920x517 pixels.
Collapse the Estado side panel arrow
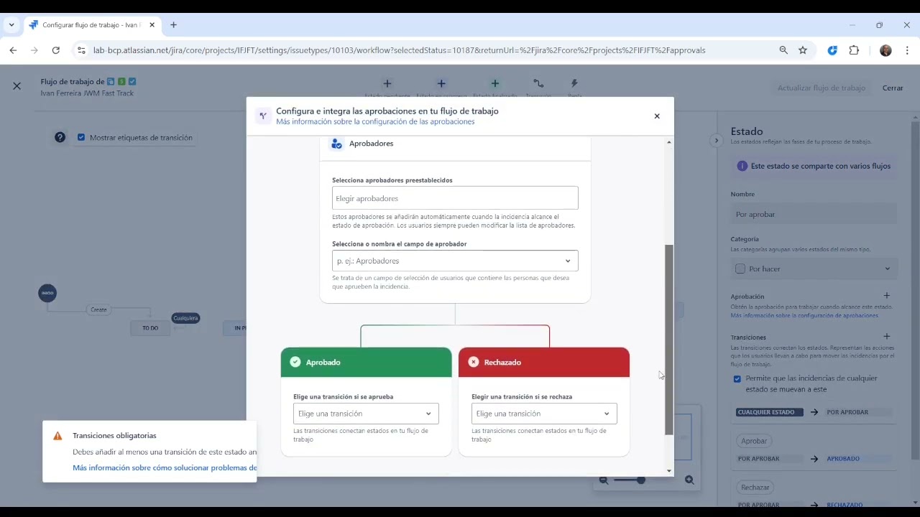click(x=716, y=141)
